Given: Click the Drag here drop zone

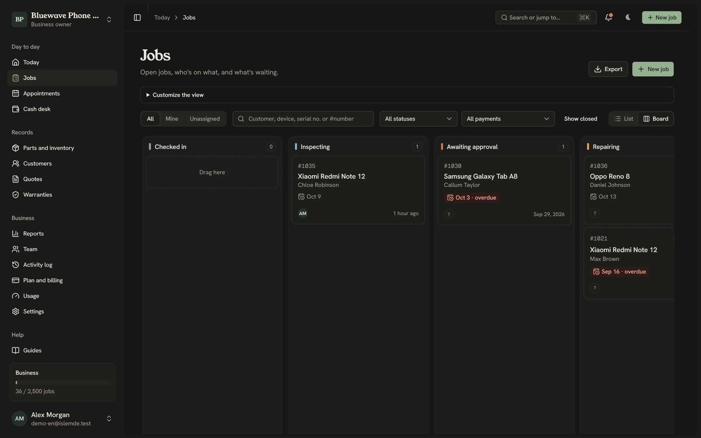Looking at the screenshot, I should point(212,172).
